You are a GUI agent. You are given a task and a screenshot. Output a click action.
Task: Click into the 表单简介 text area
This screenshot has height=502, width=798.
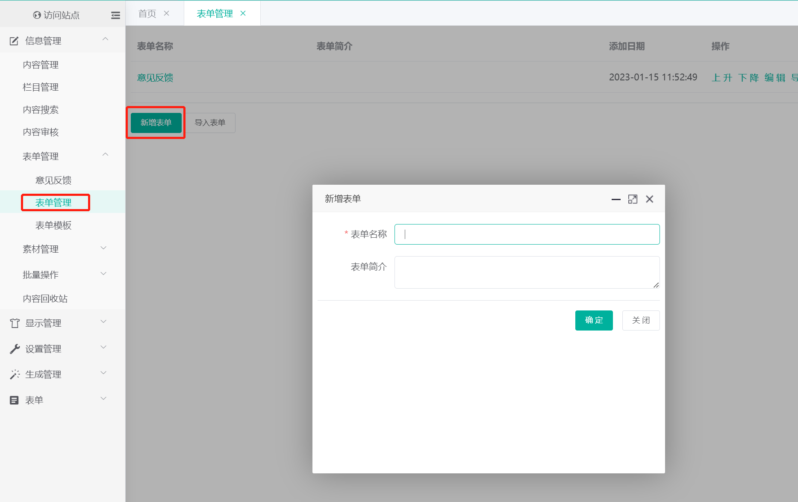point(527,272)
